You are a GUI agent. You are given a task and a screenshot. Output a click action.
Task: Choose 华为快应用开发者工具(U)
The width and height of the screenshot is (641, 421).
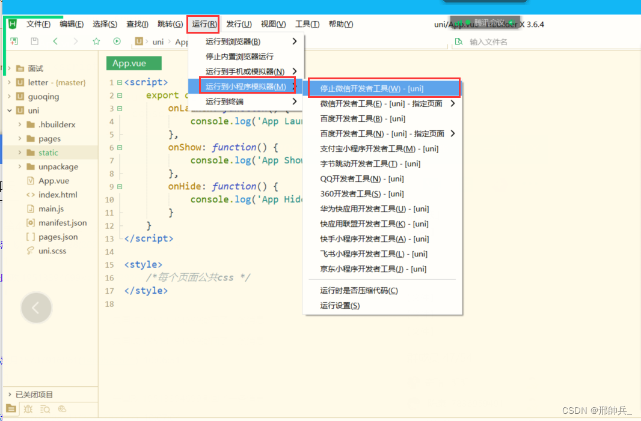383,209
